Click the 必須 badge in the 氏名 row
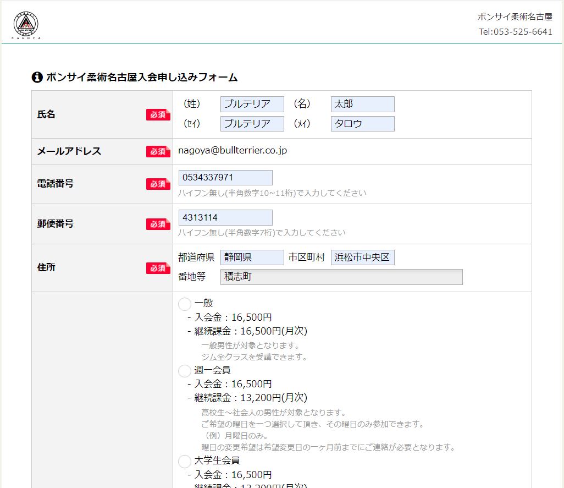This screenshot has width=564, height=488. pos(158,114)
